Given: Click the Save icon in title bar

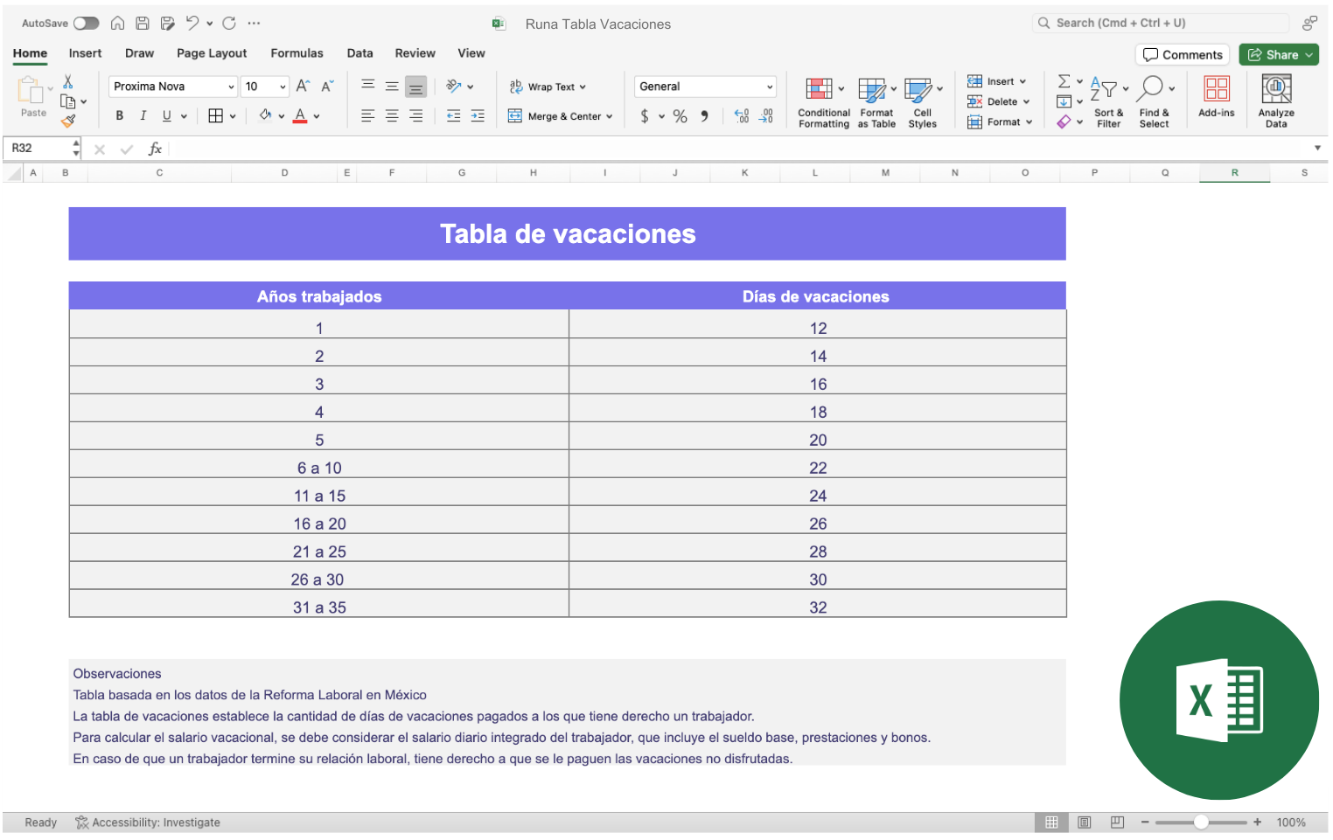Looking at the screenshot, I should 143,24.
